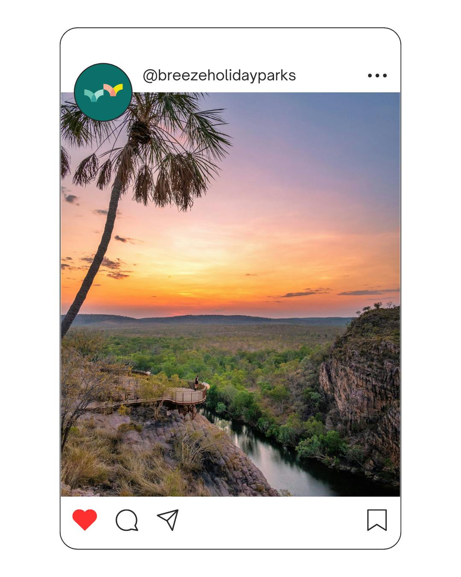Click the purple-blue sky at upper right
461x577 pixels.
click(341, 128)
